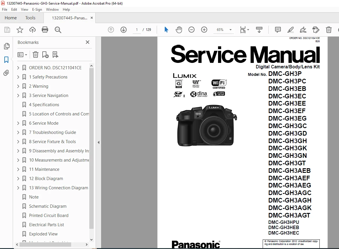Image resolution: width=339 pixels, height=249 pixels.
Task: Activate the Hand pan tool
Action: point(179,30)
